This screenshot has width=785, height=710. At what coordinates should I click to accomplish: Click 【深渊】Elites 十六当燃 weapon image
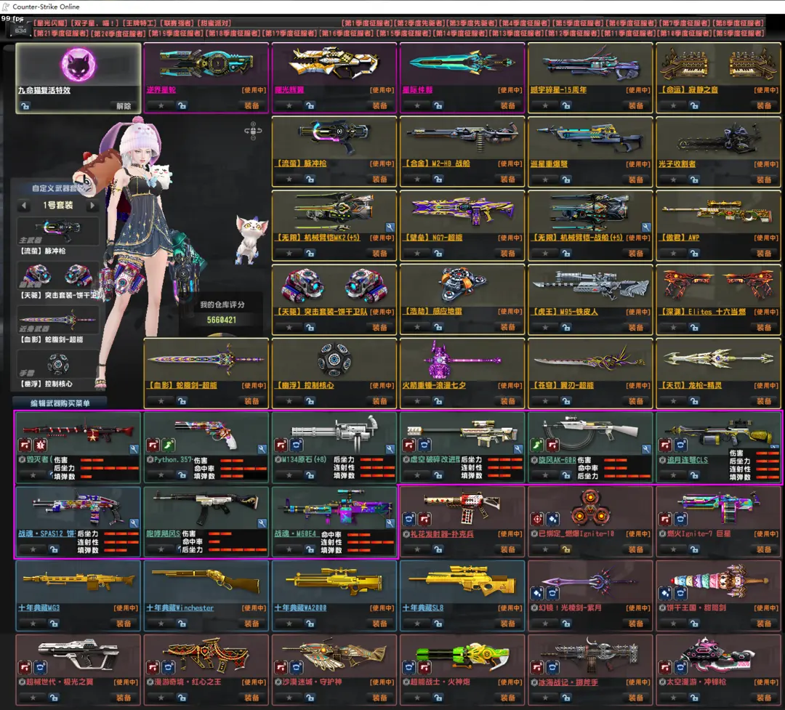[718, 284]
